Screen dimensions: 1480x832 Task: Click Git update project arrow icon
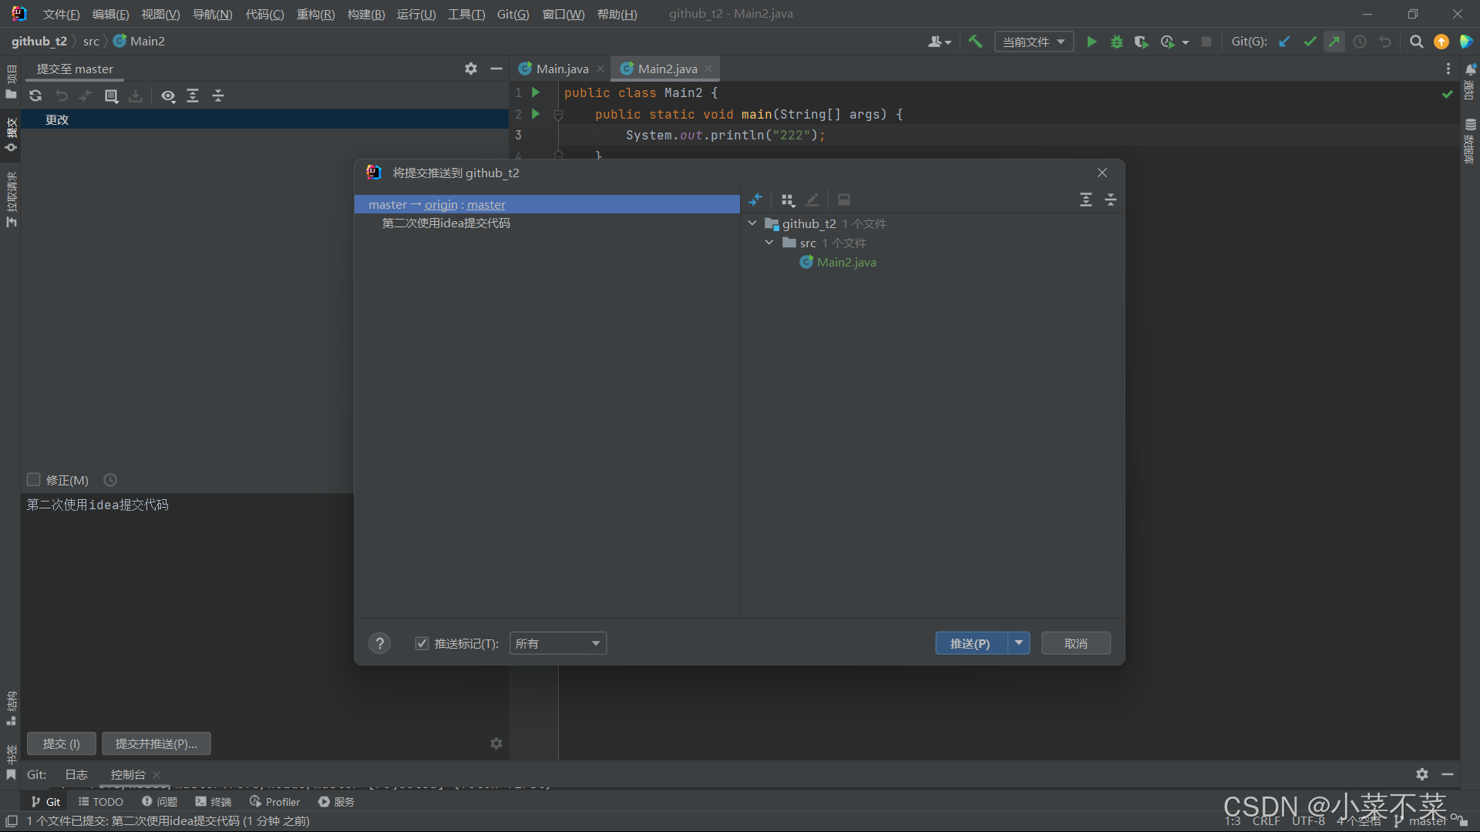click(x=1284, y=42)
